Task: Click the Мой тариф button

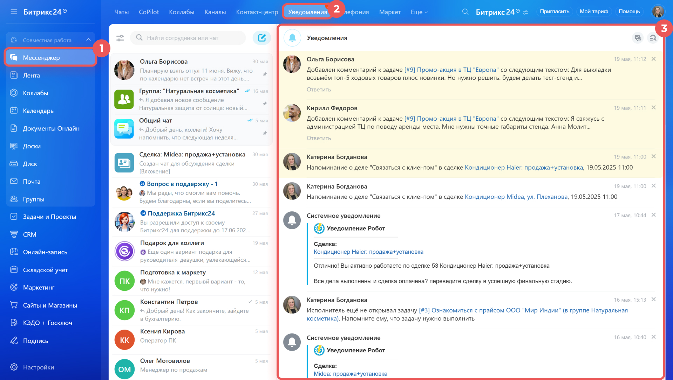Action: coord(594,12)
